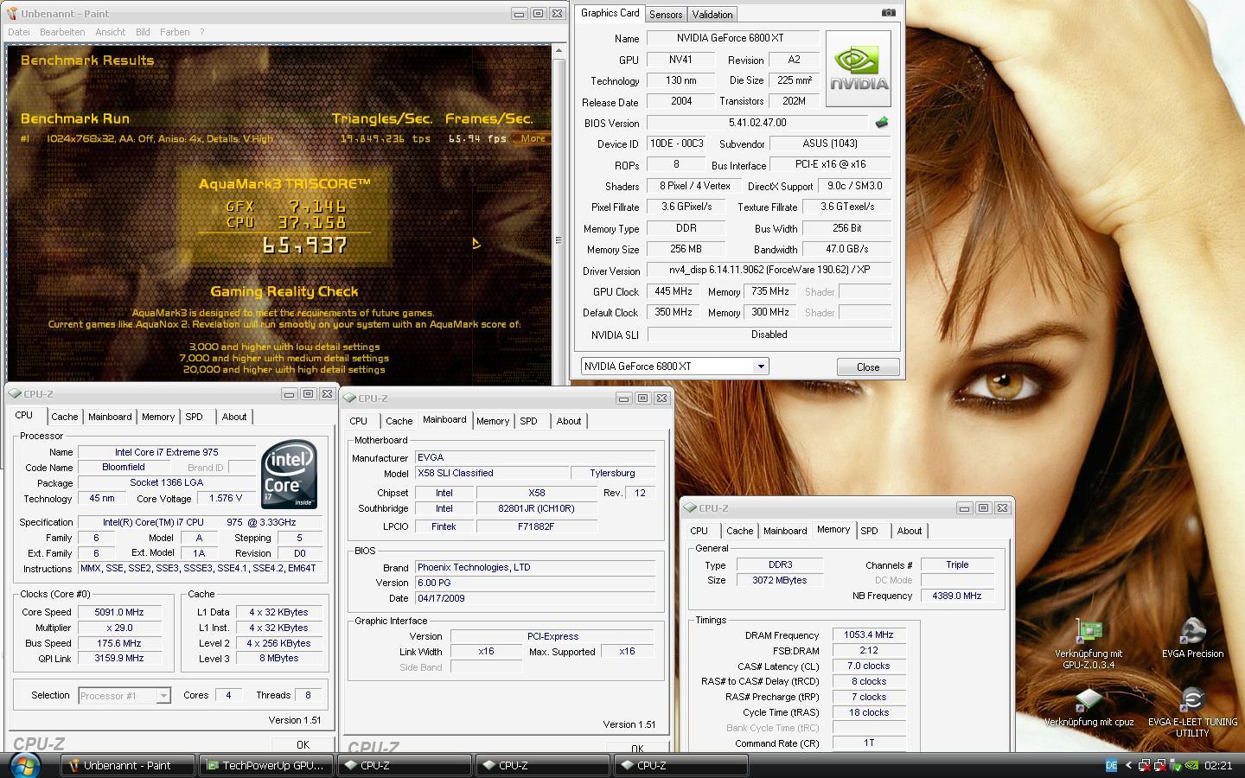Click the AquaMark score 65,937
Image resolution: width=1245 pixels, height=778 pixels.
tap(304, 246)
